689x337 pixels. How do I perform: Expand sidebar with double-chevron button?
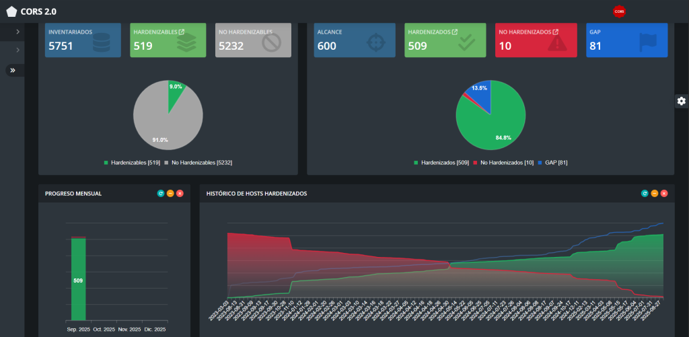[x=13, y=70]
